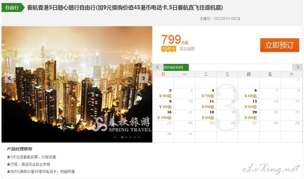Select March 4 departure at ¥799
The height and width of the screenshot is (179, 304).
click(206, 93)
